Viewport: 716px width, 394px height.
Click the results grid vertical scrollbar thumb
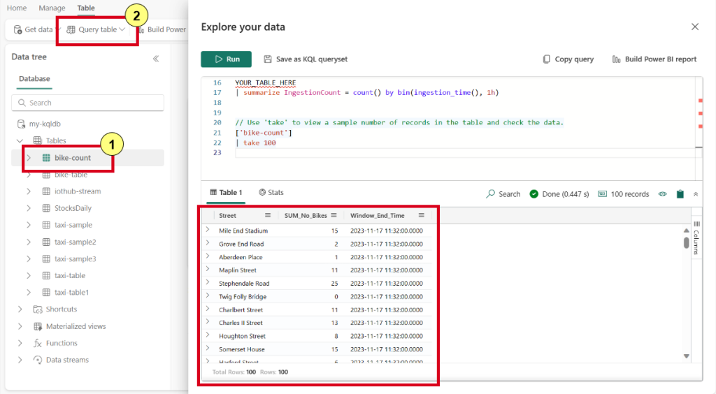[x=686, y=242]
